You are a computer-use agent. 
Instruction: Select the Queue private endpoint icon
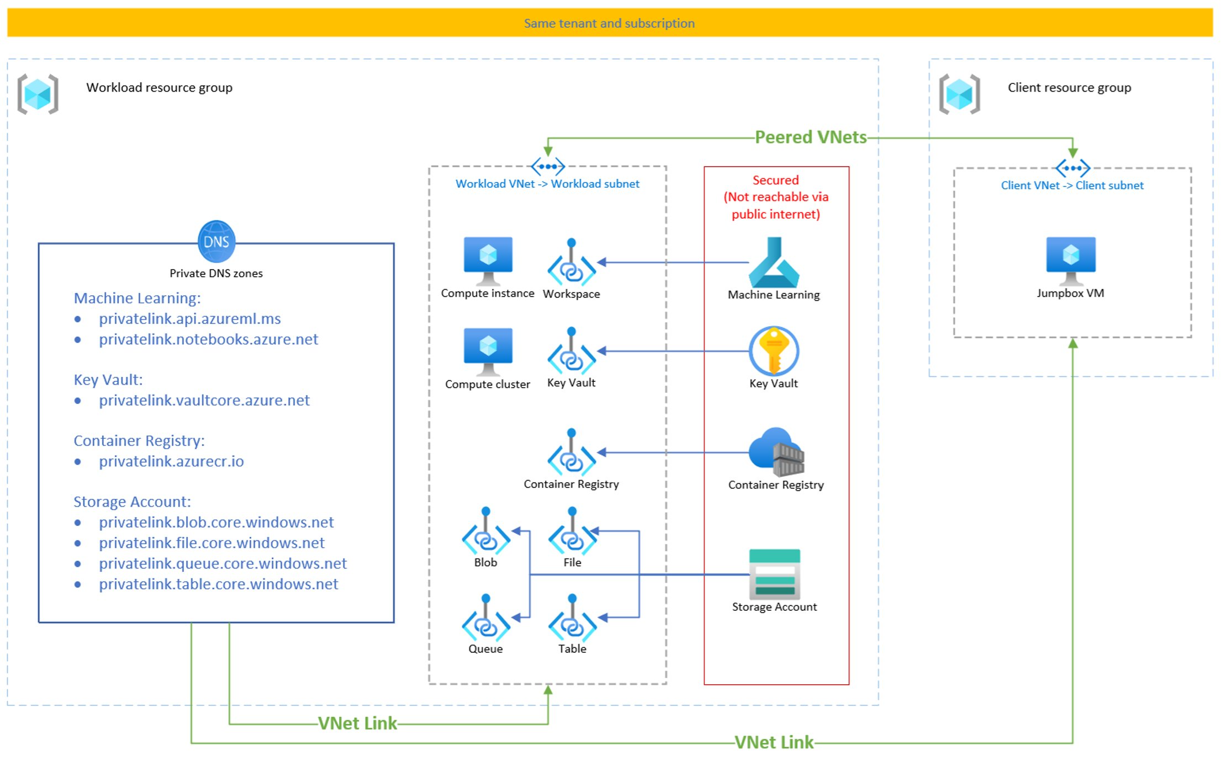click(485, 625)
